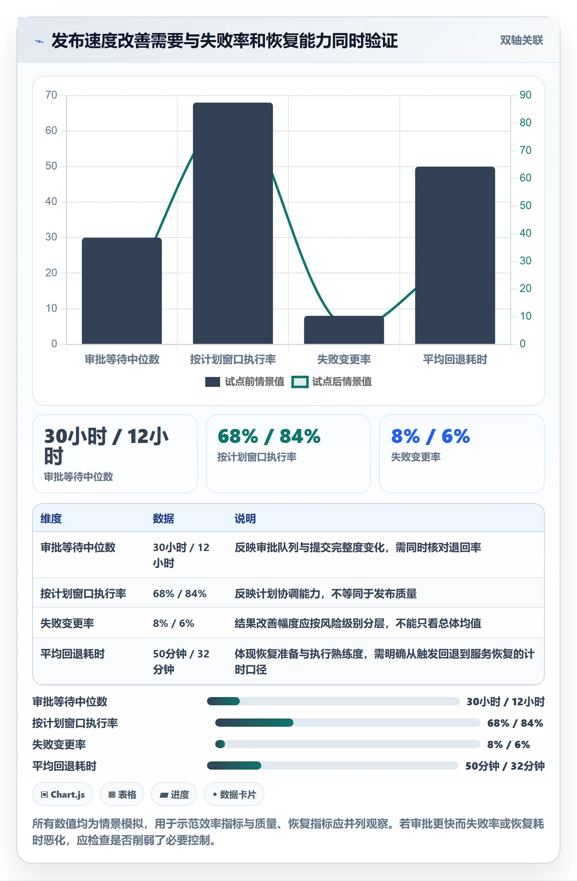Screen dimensions: 577x881
Task: Select the 8% / 6% data card
Action: tap(462, 454)
